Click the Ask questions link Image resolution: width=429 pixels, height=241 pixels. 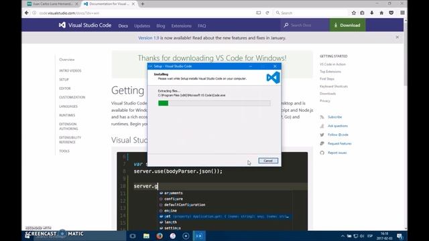pos(338,126)
